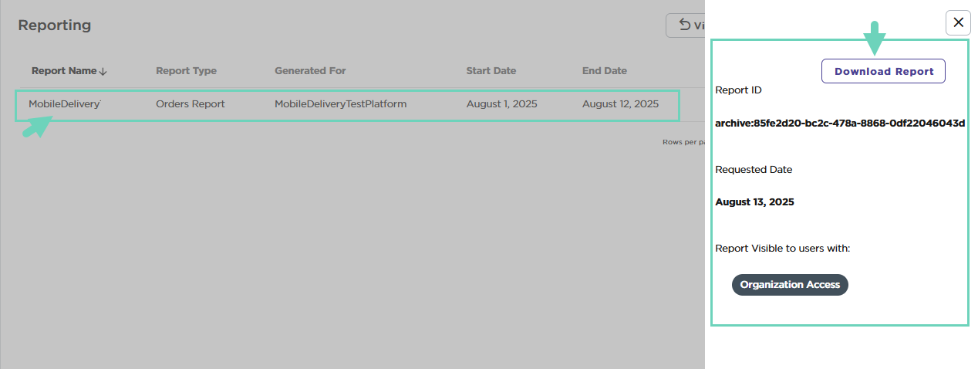Click the Orders Report type cell

[x=190, y=104]
